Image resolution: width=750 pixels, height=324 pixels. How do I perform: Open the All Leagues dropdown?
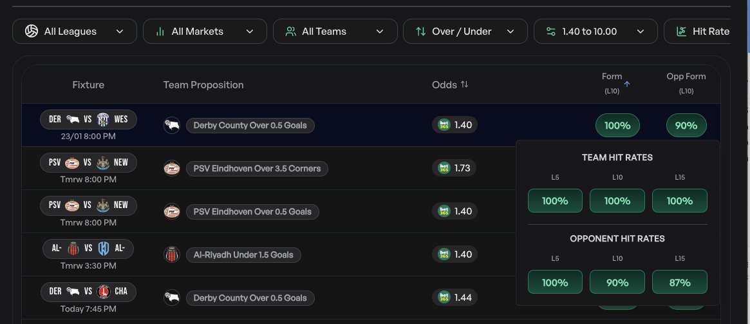74,31
